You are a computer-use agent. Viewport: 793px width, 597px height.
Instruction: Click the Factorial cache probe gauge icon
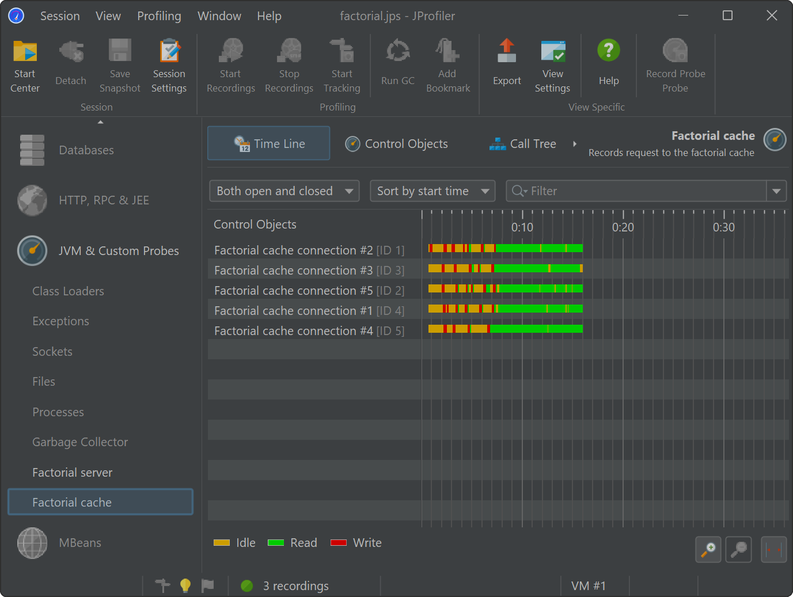click(x=775, y=140)
